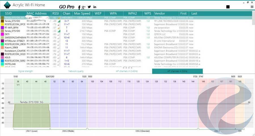The width and height of the screenshot is (255, 136).
Task: Select AP channels in 5GHz tab
Action: tap(177, 71)
